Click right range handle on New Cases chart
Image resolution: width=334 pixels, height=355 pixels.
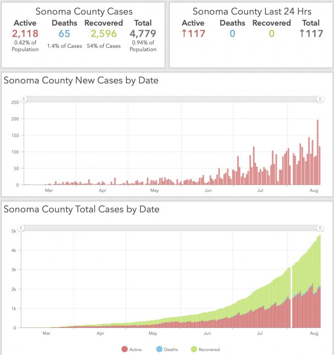(x=320, y=99)
